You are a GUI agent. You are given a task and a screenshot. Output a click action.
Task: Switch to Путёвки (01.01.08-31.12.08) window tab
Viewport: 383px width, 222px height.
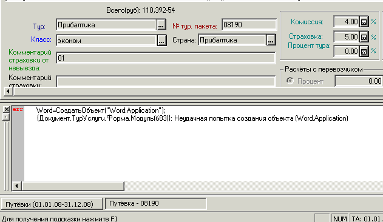tap(52, 204)
